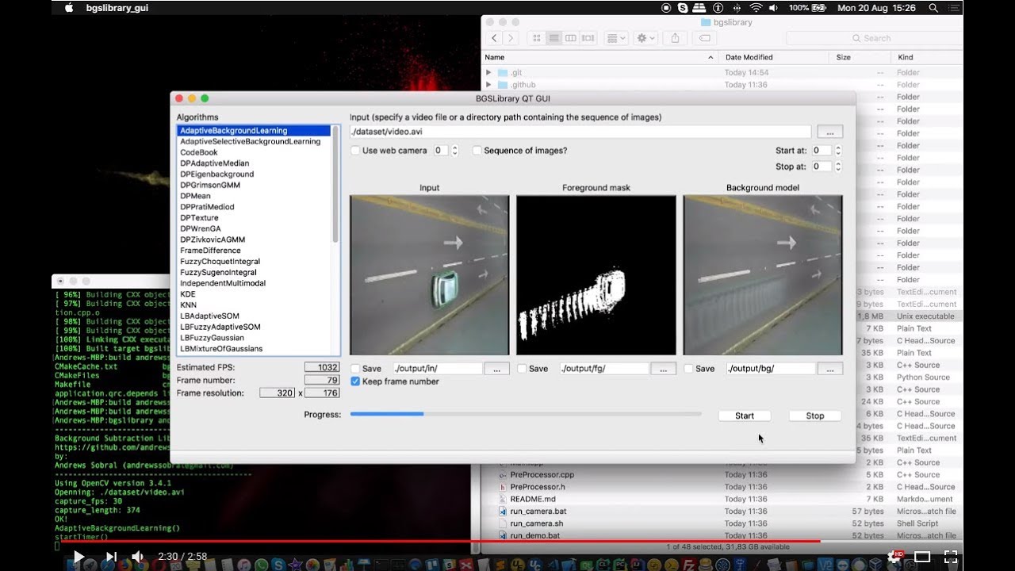Select AdaptiveSelectiveBackgroundLearning algorithm
Screen dimensions: 1015x571
click(251, 141)
